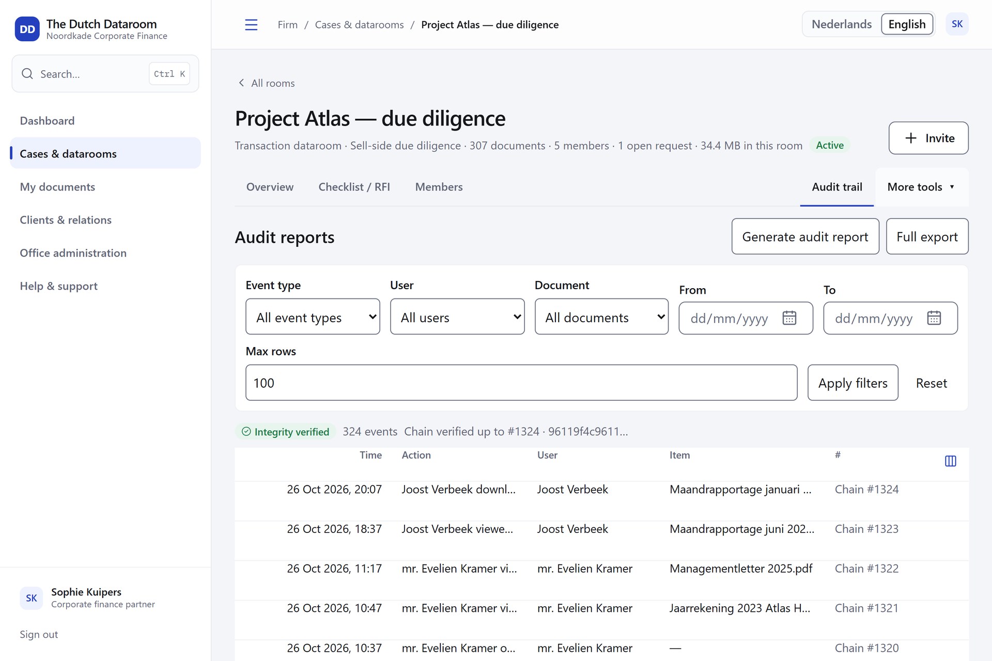Open Cases & datarooms breadcrumb link
The width and height of the screenshot is (992, 661).
(x=359, y=25)
